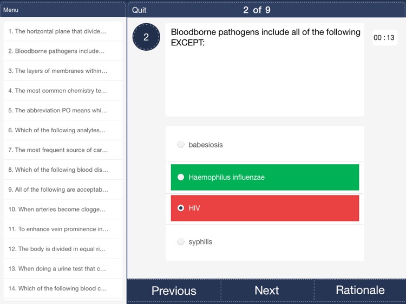Click the 00:13 timer display
Screen dimensions: 406x304
click(384, 38)
